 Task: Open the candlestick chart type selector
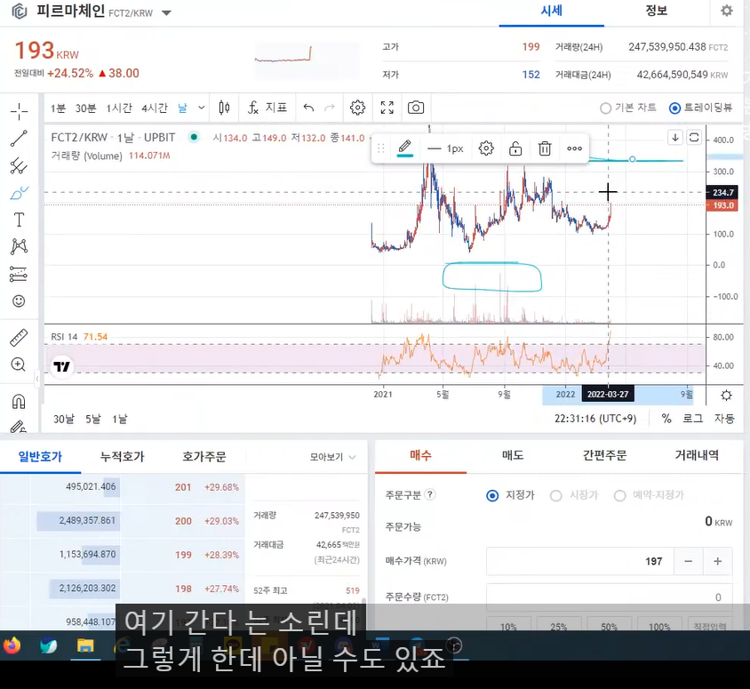tap(224, 108)
